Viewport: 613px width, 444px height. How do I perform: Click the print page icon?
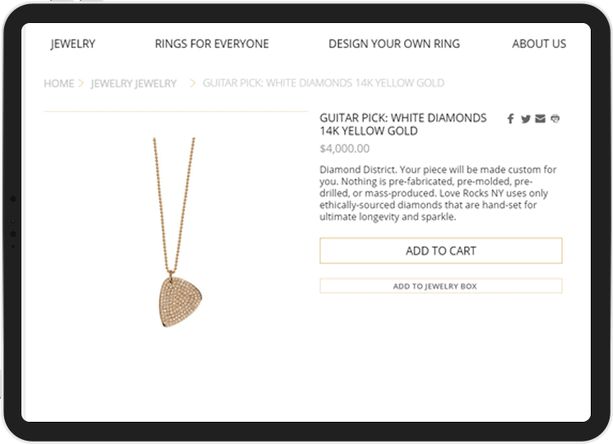(555, 119)
